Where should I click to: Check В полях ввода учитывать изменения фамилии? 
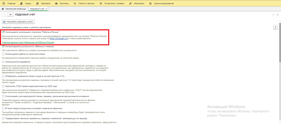[3, 108]
